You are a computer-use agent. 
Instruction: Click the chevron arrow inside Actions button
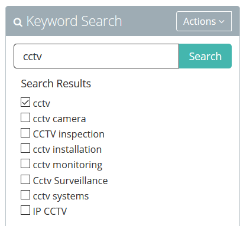222,21
